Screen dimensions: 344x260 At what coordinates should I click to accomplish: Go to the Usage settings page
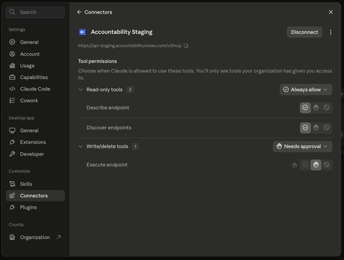35,66
